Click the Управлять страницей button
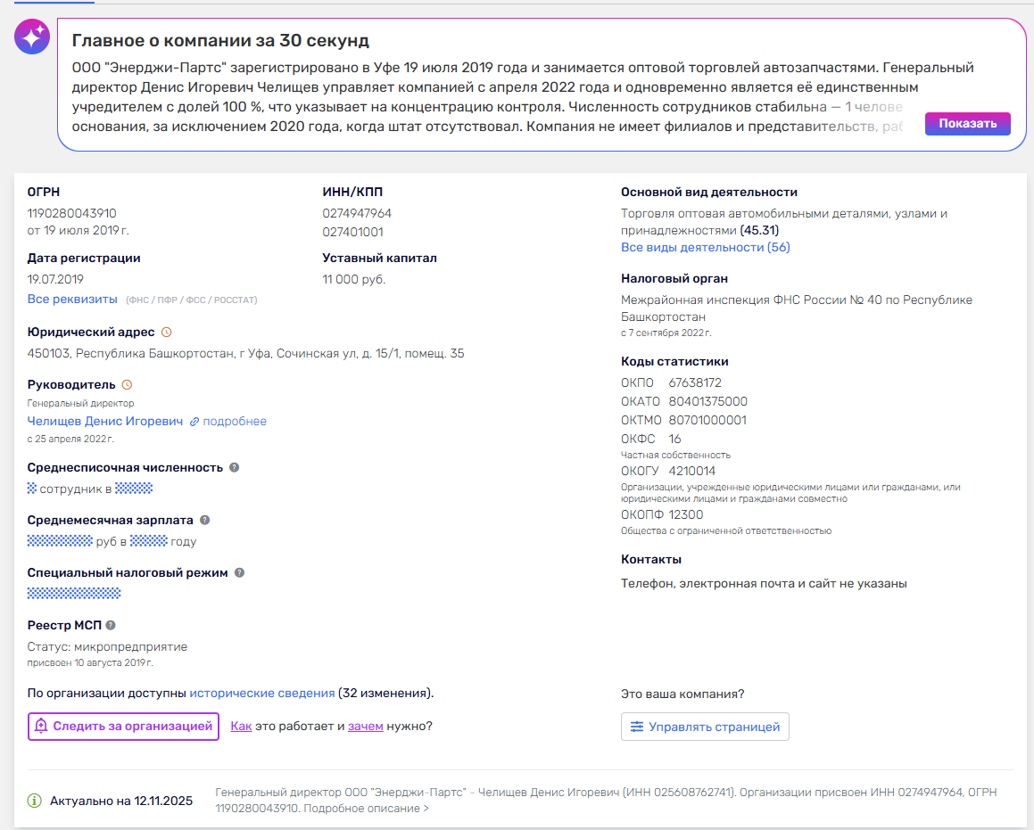Viewport: 1034px width, 830px height. [x=705, y=727]
